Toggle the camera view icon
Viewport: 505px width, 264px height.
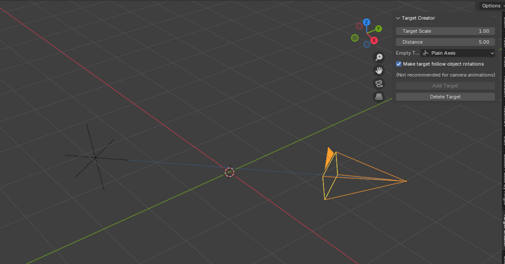tap(379, 83)
